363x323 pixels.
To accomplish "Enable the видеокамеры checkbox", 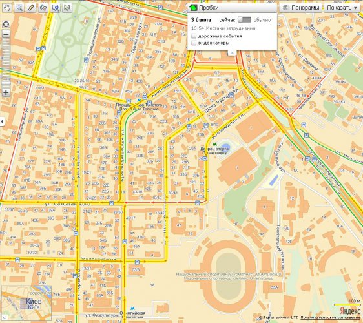I will click(194, 43).
